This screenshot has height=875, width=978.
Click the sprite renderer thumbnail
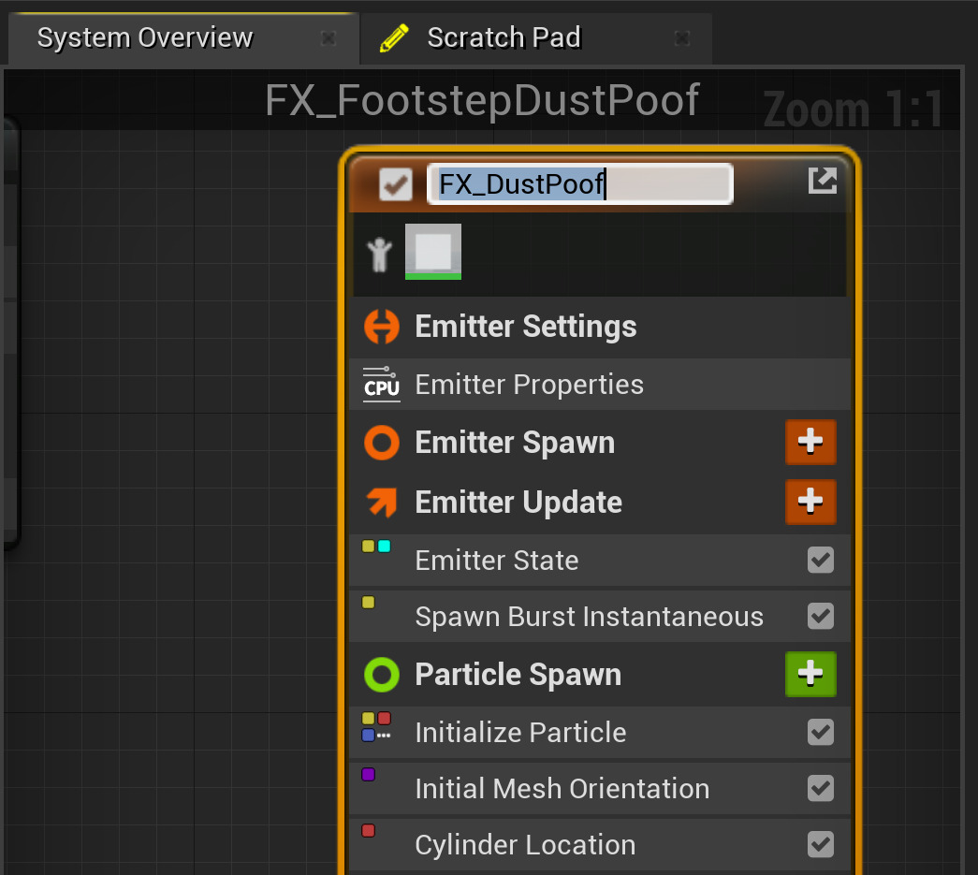tap(432, 251)
